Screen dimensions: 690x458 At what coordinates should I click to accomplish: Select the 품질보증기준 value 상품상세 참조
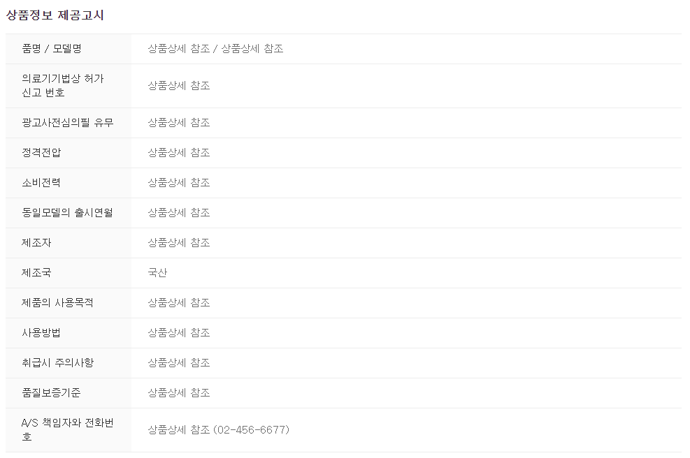click(179, 392)
